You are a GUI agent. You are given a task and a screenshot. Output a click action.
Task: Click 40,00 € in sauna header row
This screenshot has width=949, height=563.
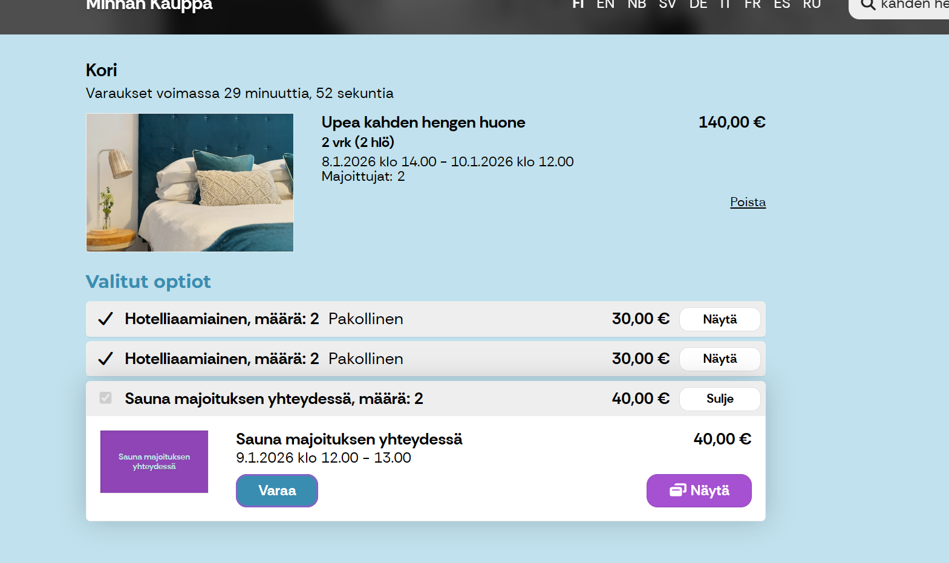(x=641, y=399)
